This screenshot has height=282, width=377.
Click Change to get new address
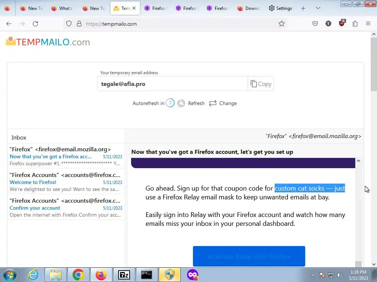pos(223,103)
